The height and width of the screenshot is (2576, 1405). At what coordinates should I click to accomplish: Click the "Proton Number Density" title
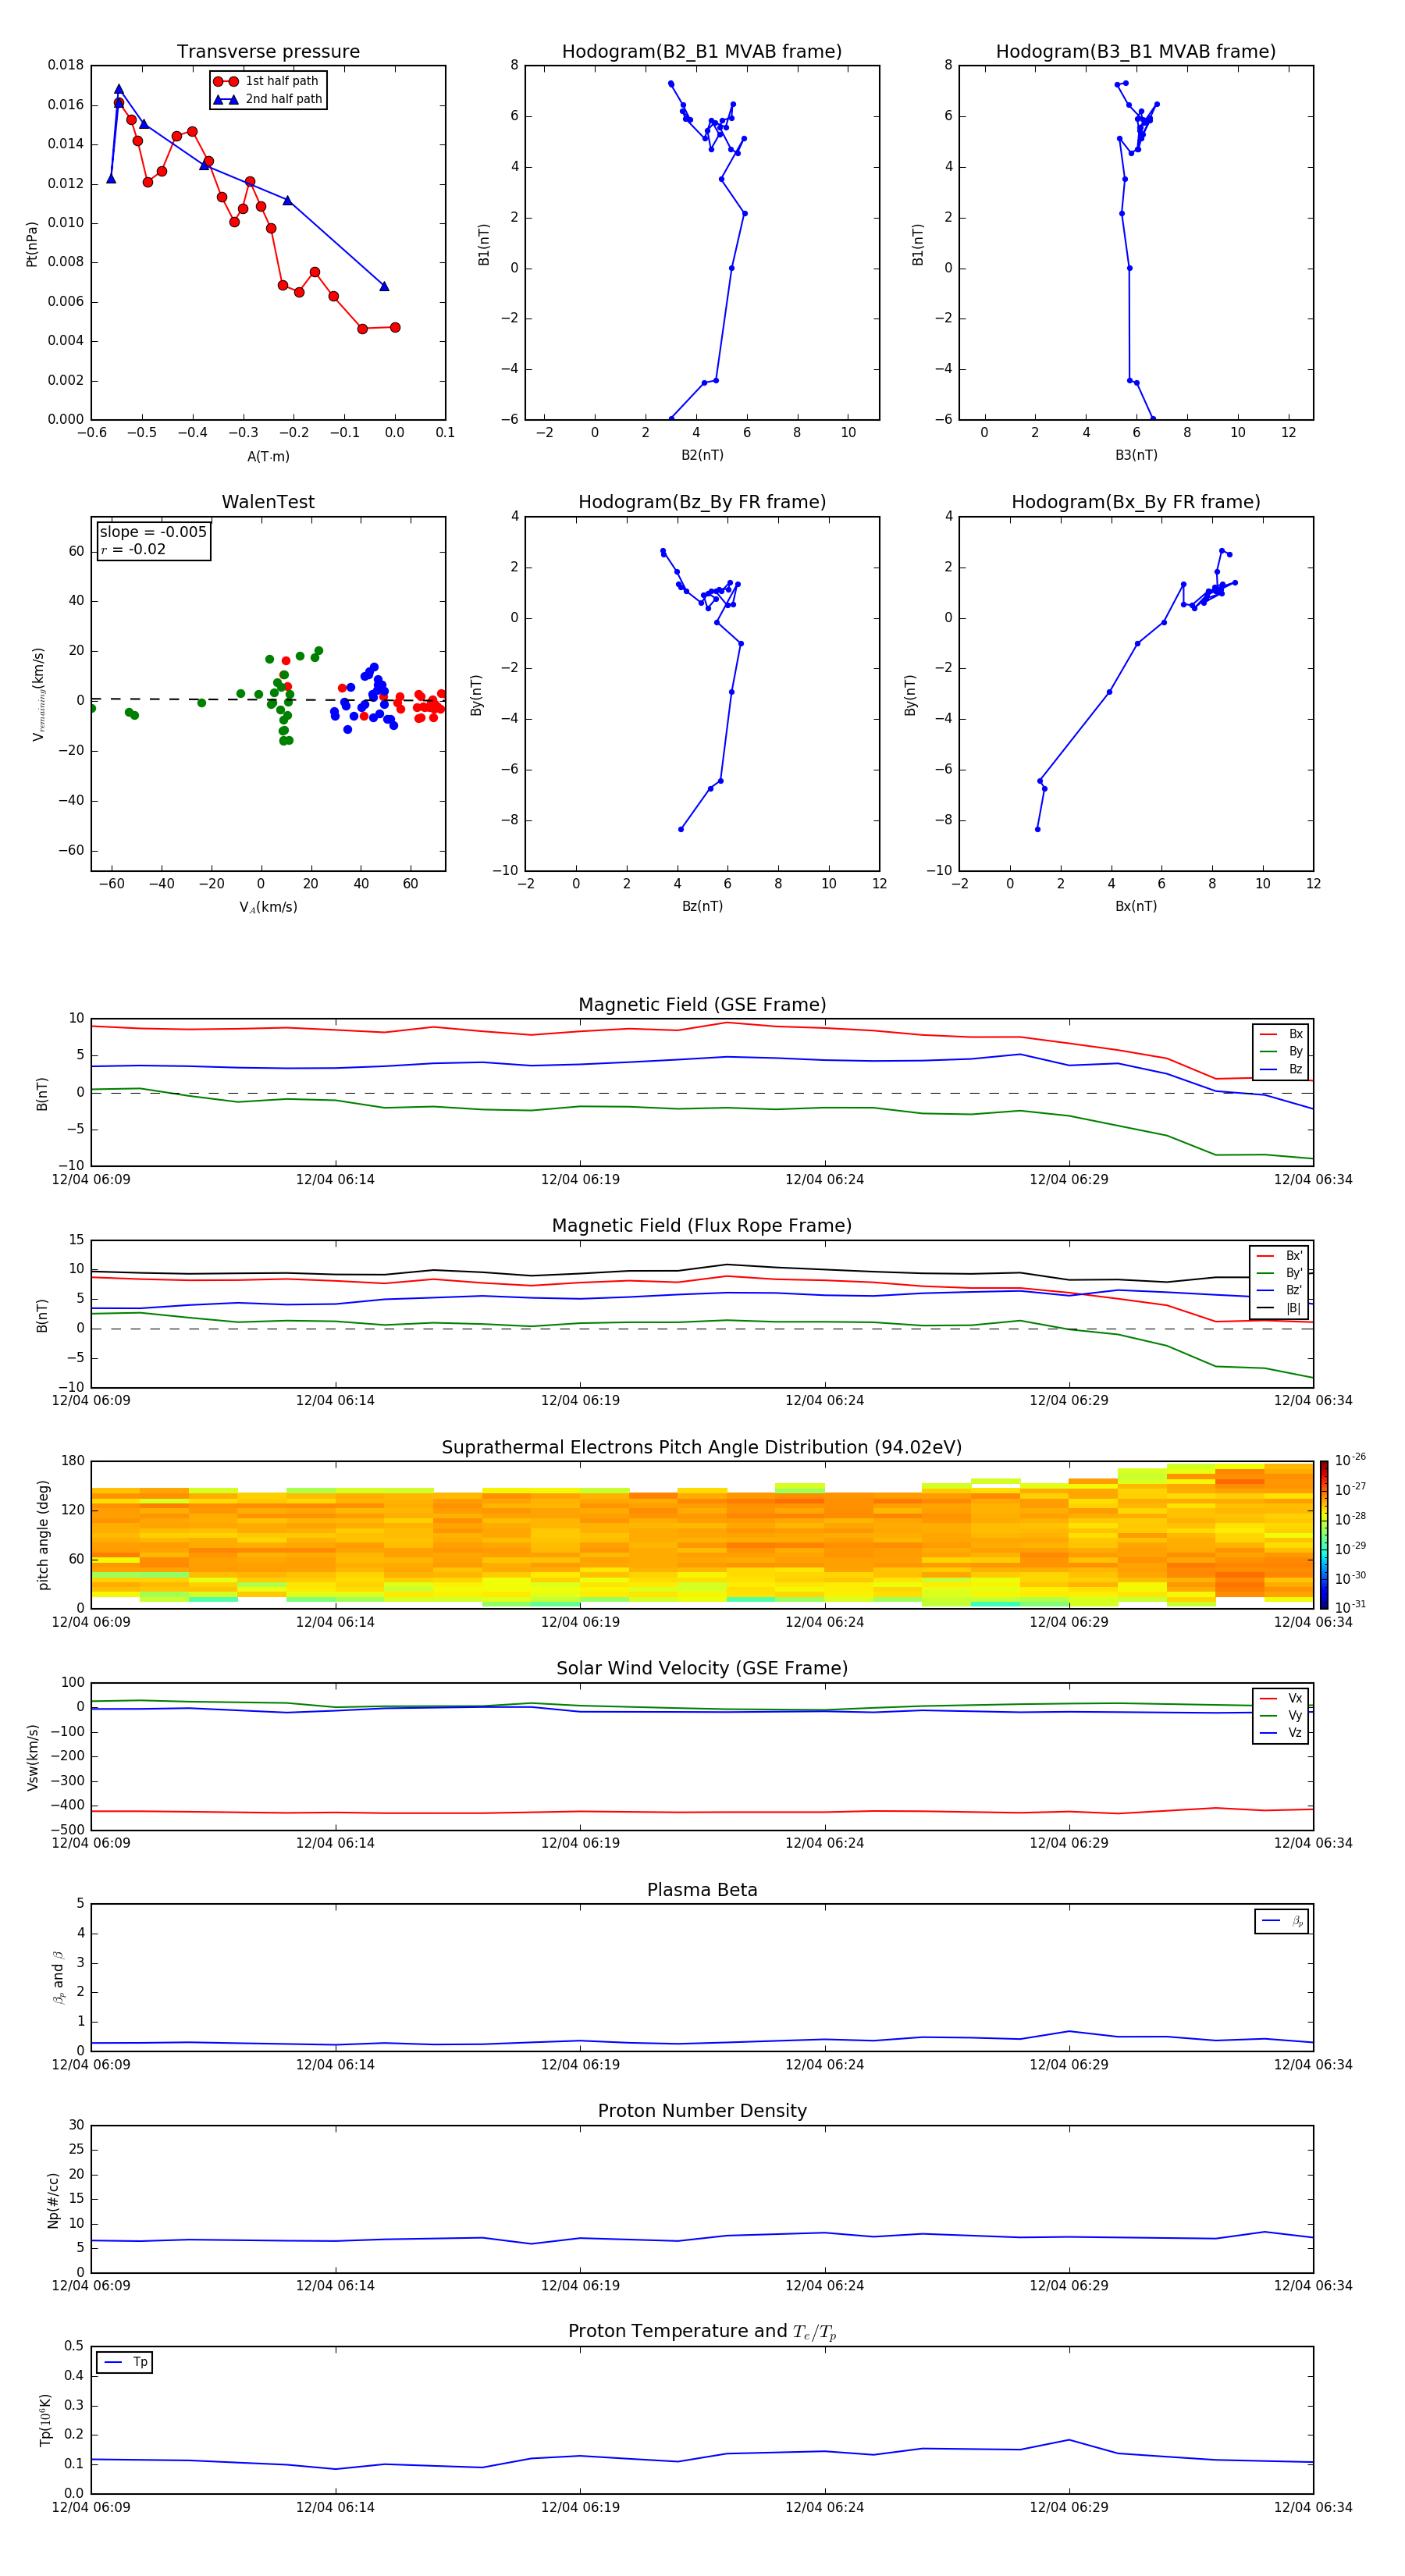702,2111
